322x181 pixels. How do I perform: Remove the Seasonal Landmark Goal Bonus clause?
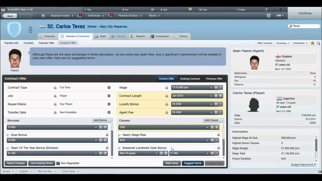click(x=119, y=148)
